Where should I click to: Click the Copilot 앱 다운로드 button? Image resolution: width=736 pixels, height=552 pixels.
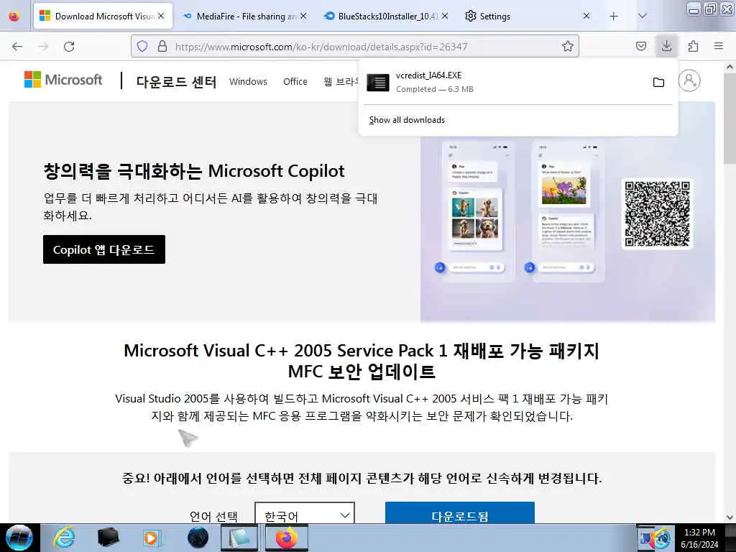pyautogui.click(x=104, y=249)
